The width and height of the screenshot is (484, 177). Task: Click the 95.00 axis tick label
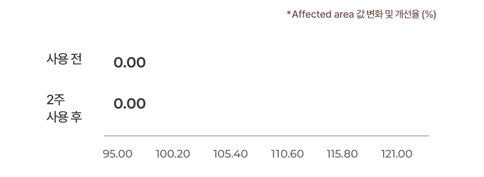(117, 154)
